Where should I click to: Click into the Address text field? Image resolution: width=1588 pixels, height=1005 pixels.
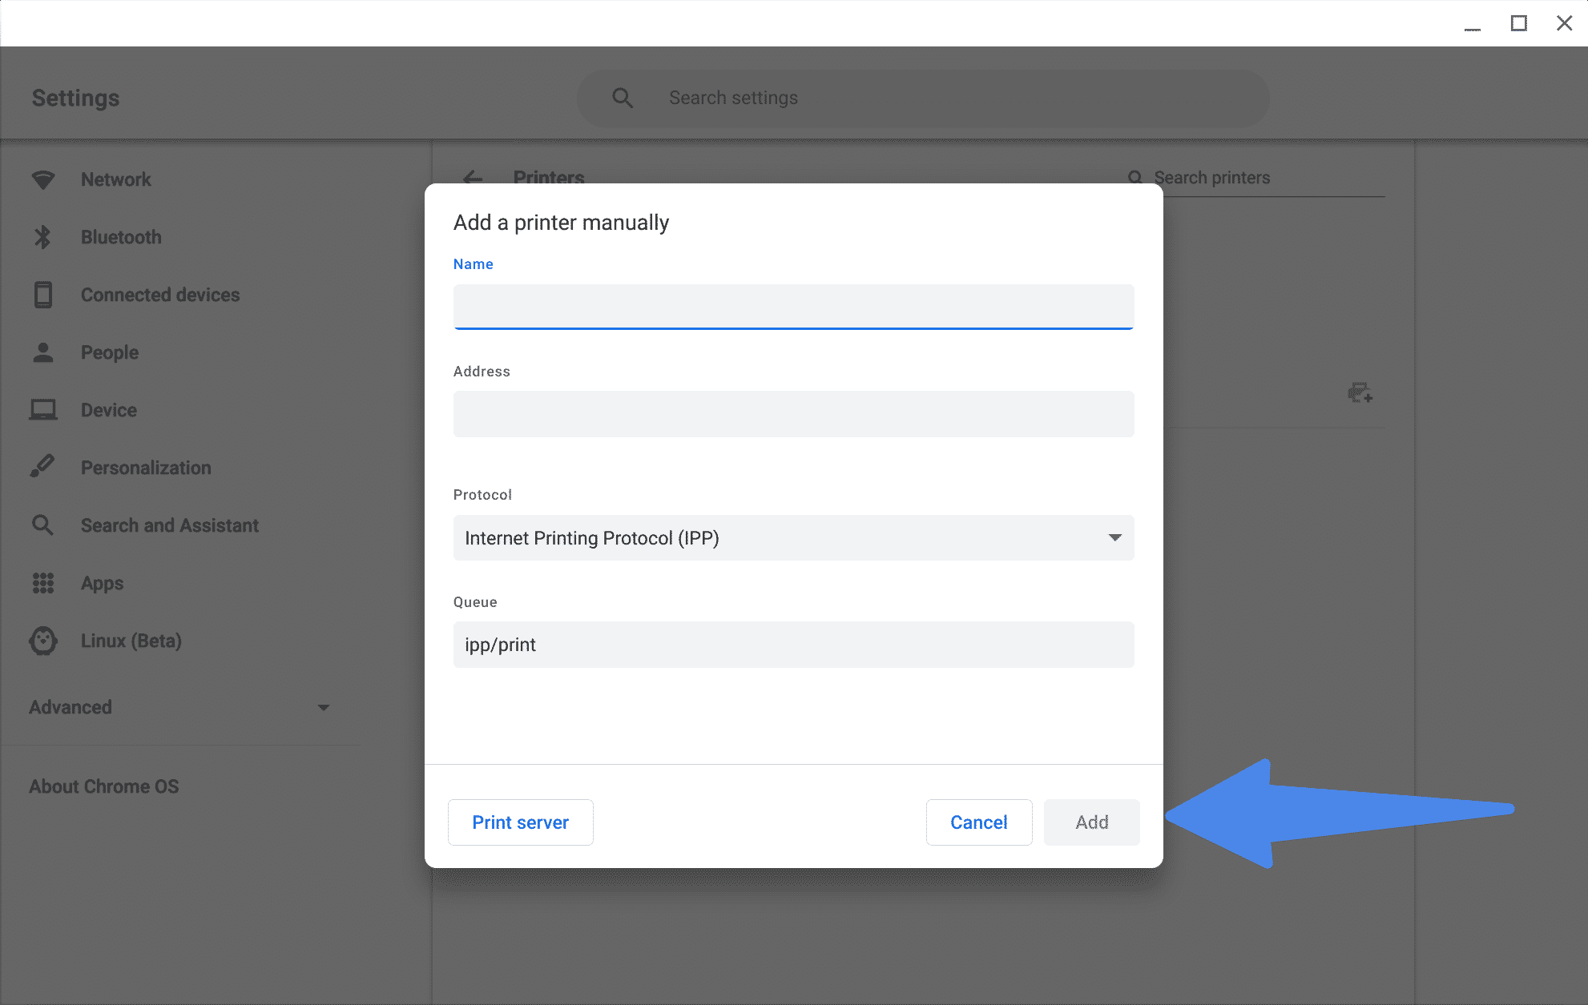(x=793, y=414)
